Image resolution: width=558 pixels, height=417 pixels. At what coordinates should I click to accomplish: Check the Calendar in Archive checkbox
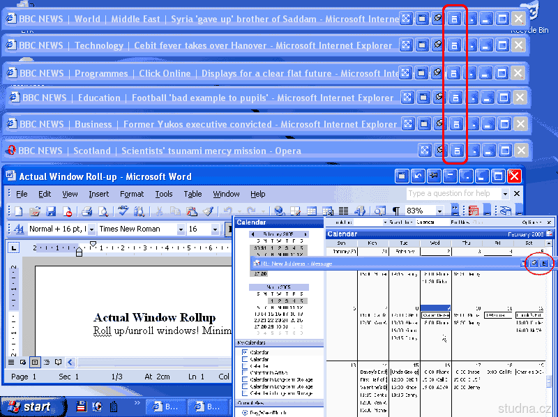pyautogui.click(x=245, y=372)
